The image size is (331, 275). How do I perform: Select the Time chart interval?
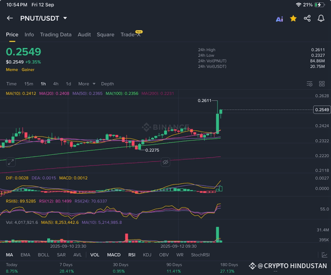click(11, 84)
